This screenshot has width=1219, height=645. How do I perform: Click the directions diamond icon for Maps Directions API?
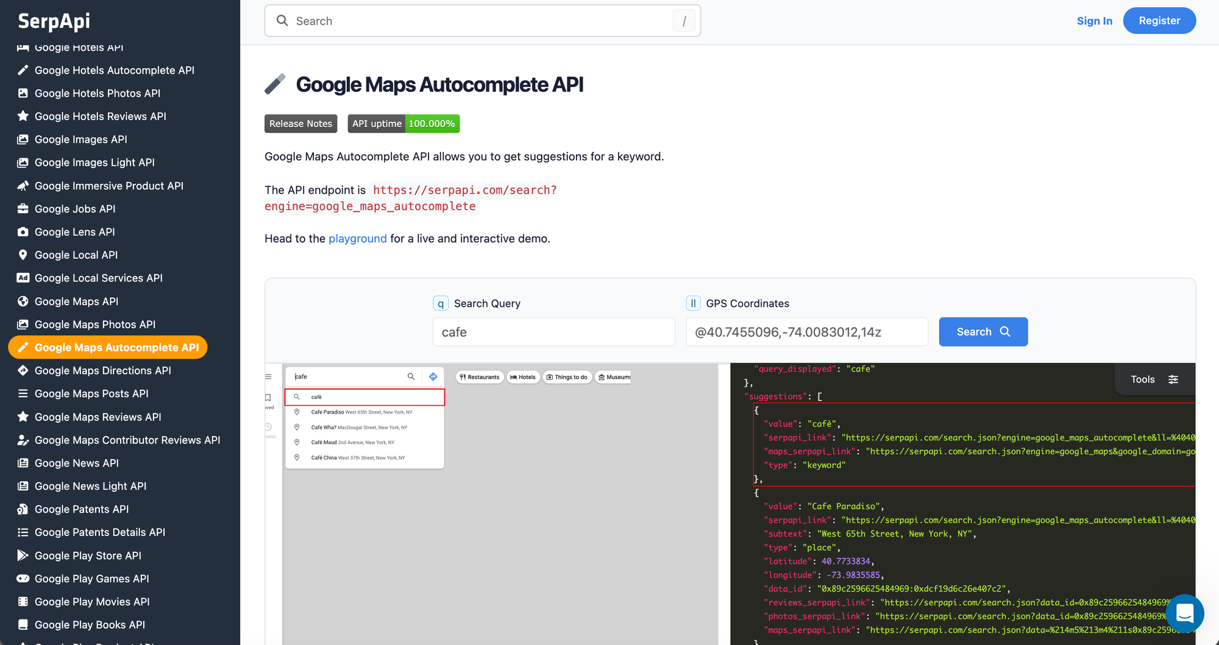[x=23, y=370]
